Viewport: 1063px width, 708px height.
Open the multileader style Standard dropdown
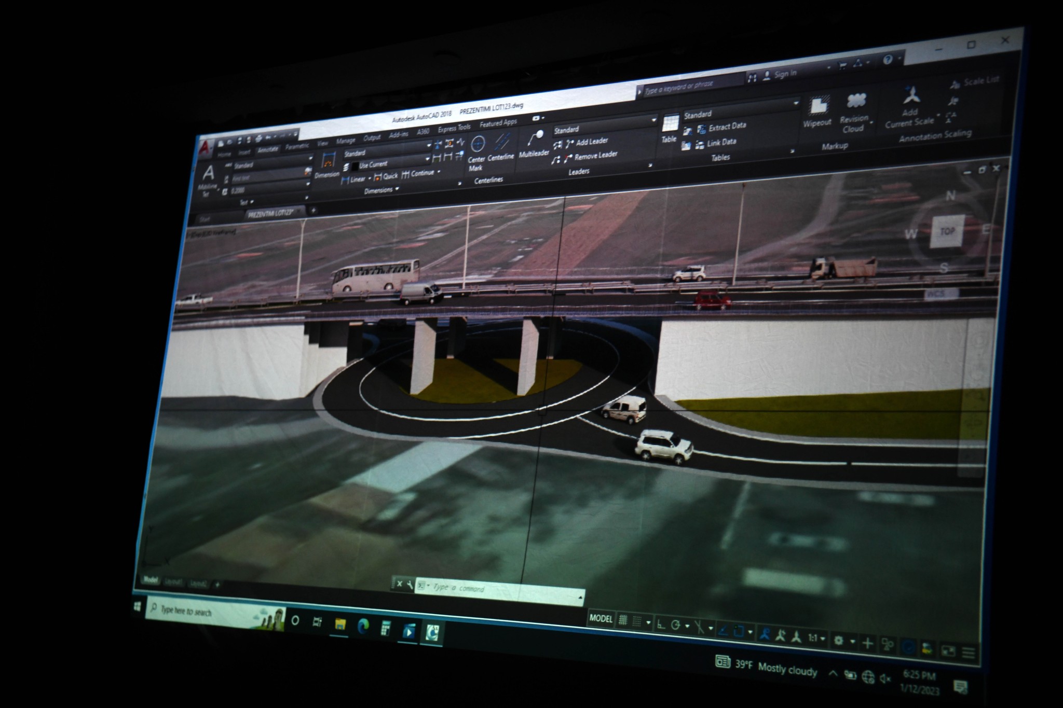605,127
